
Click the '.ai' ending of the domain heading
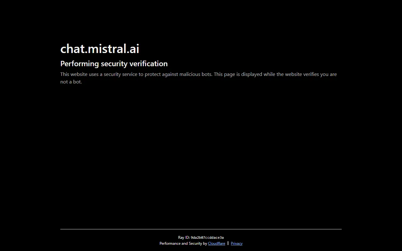pos(133,49)
